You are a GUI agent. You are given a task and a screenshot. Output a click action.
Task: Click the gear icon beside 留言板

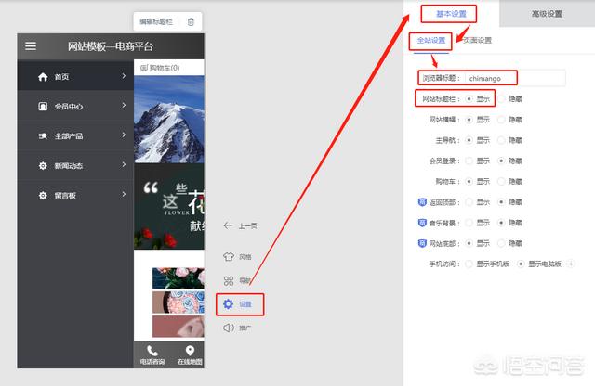pos(43,195)
